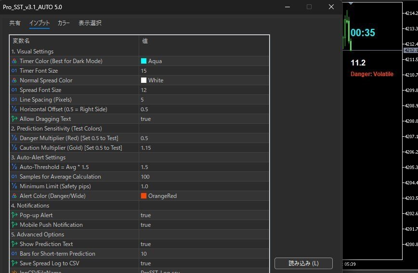The image size is (418, 273).
Task: Click the boolean icon beside Pop-up Alert
Action: click(x=14, y=215)
